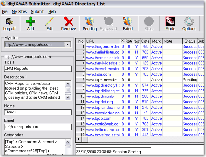Viewport: 206px width, 157px height.
Task: Click the Pending globe icon
Action: pyautogui.click(x=90, y=21)
